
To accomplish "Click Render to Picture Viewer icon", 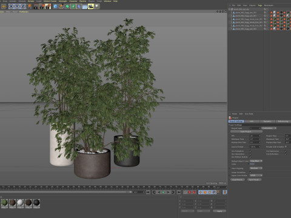I will [x=42, y=7].
